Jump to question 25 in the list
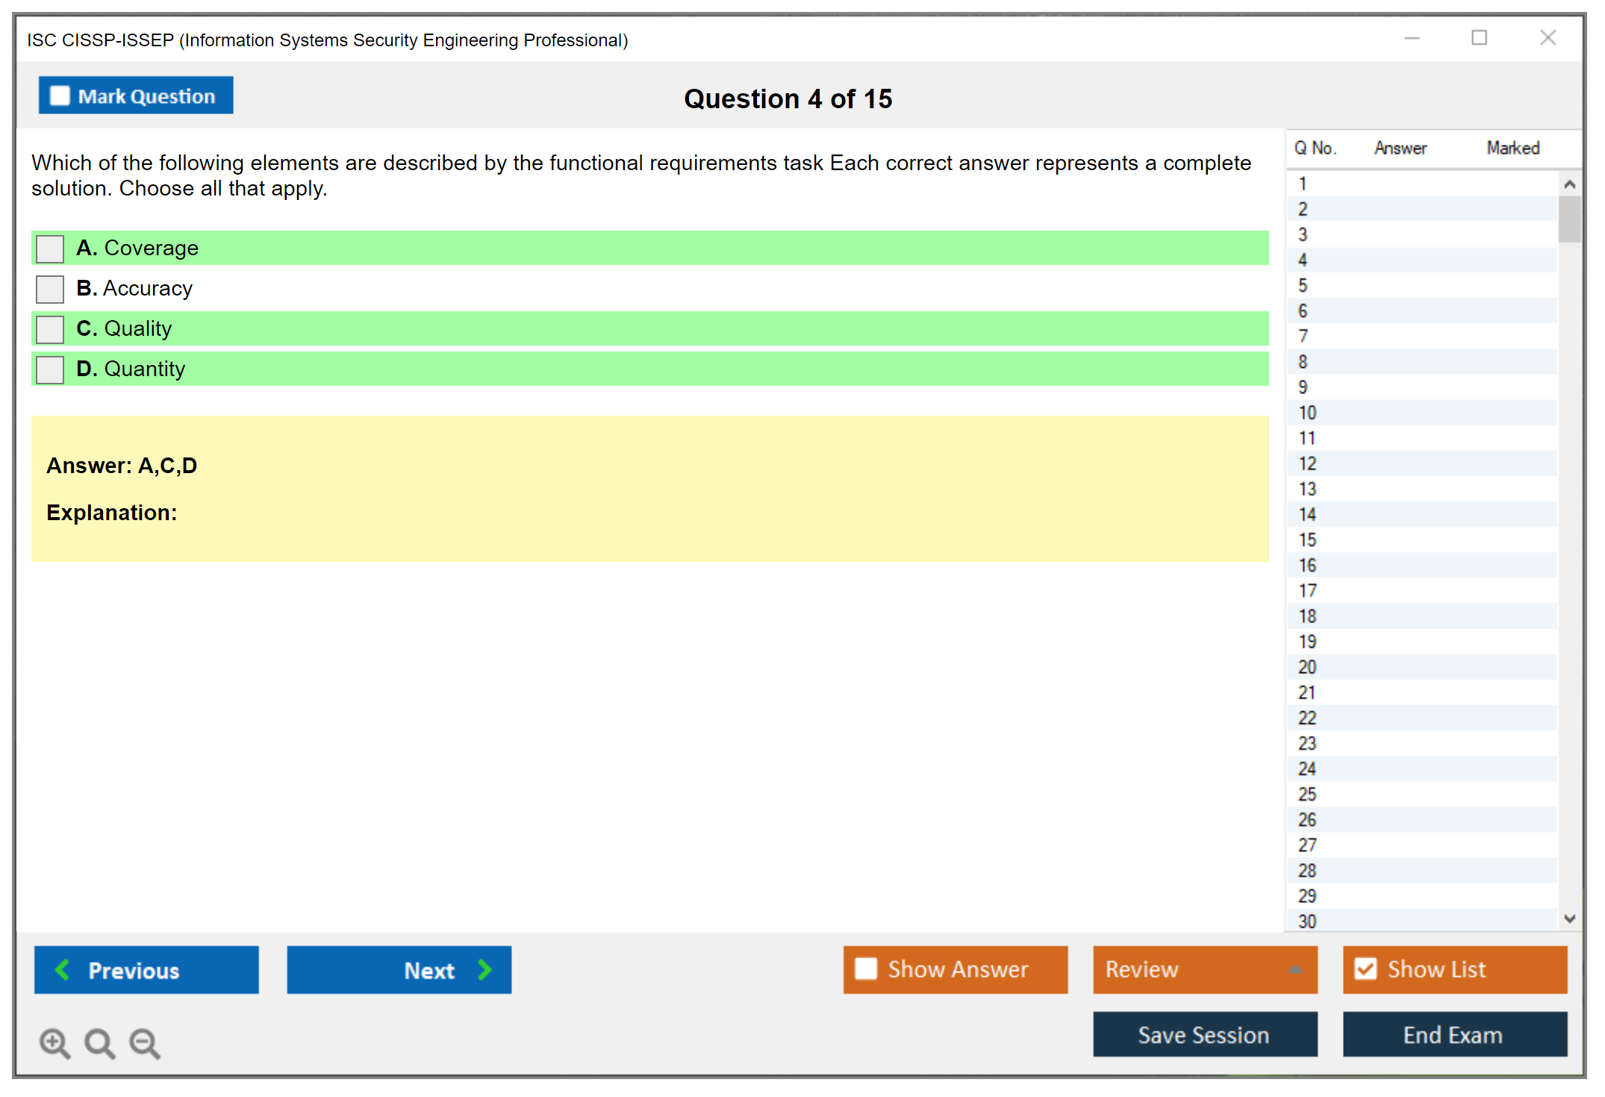1605x1097 pixels. [x=1308, y=794]
